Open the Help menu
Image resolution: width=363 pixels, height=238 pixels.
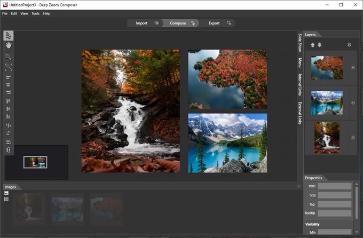pos(46,13)
